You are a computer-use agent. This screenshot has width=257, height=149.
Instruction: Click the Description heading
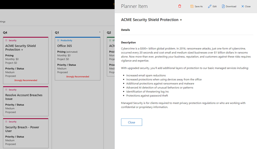point(128,43)
